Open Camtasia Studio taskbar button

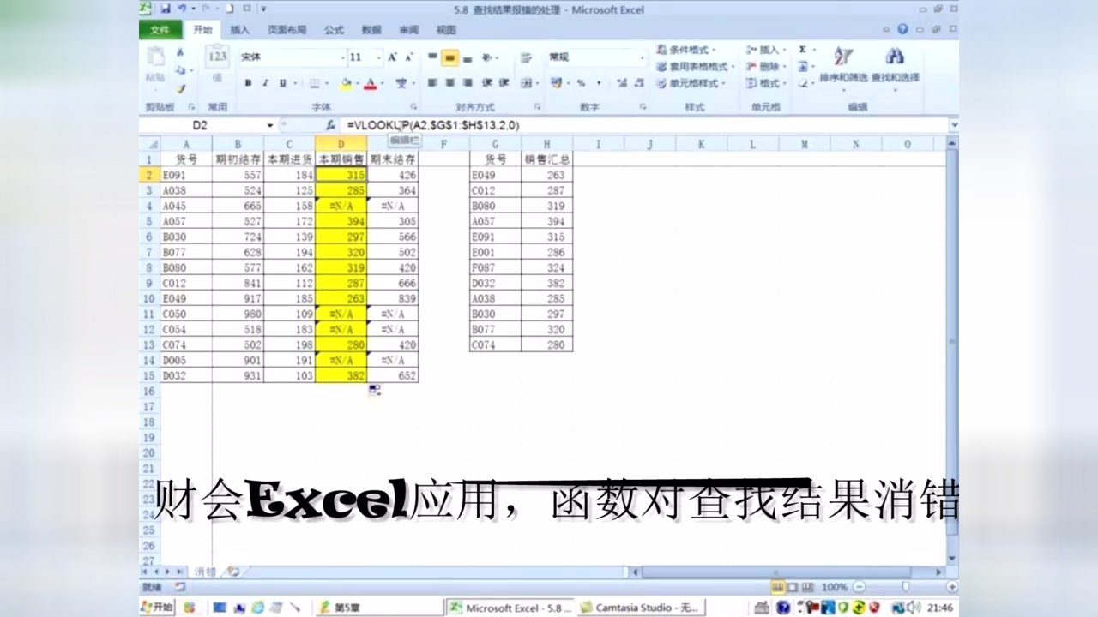coord(640,608)
